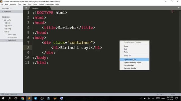Open the Help menu
The width and height of the screenshot is (181, 101).
pyautogui.click(x=57, y=4)
